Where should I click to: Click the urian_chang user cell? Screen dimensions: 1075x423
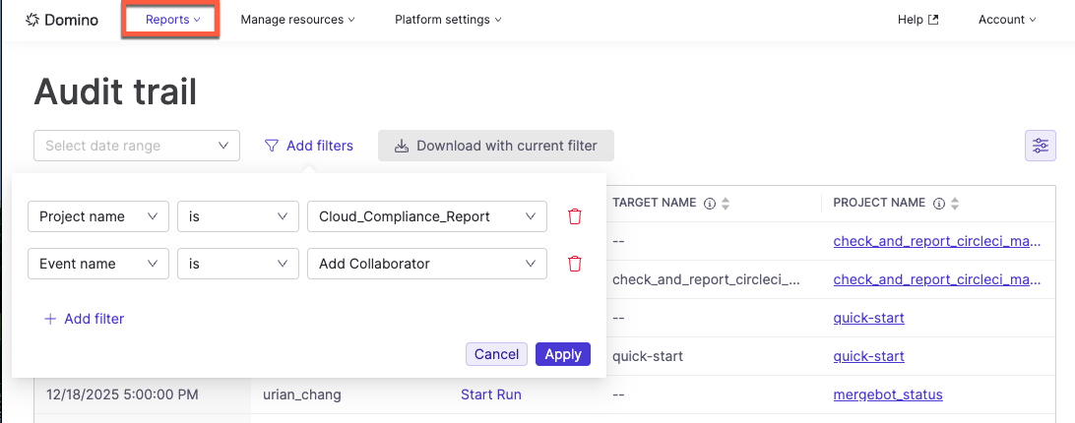[301, 394]
